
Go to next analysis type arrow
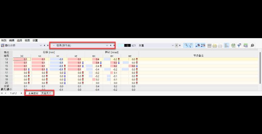click(48, 45)
